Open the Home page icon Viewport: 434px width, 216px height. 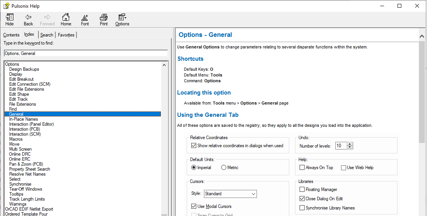coord(66,19)
